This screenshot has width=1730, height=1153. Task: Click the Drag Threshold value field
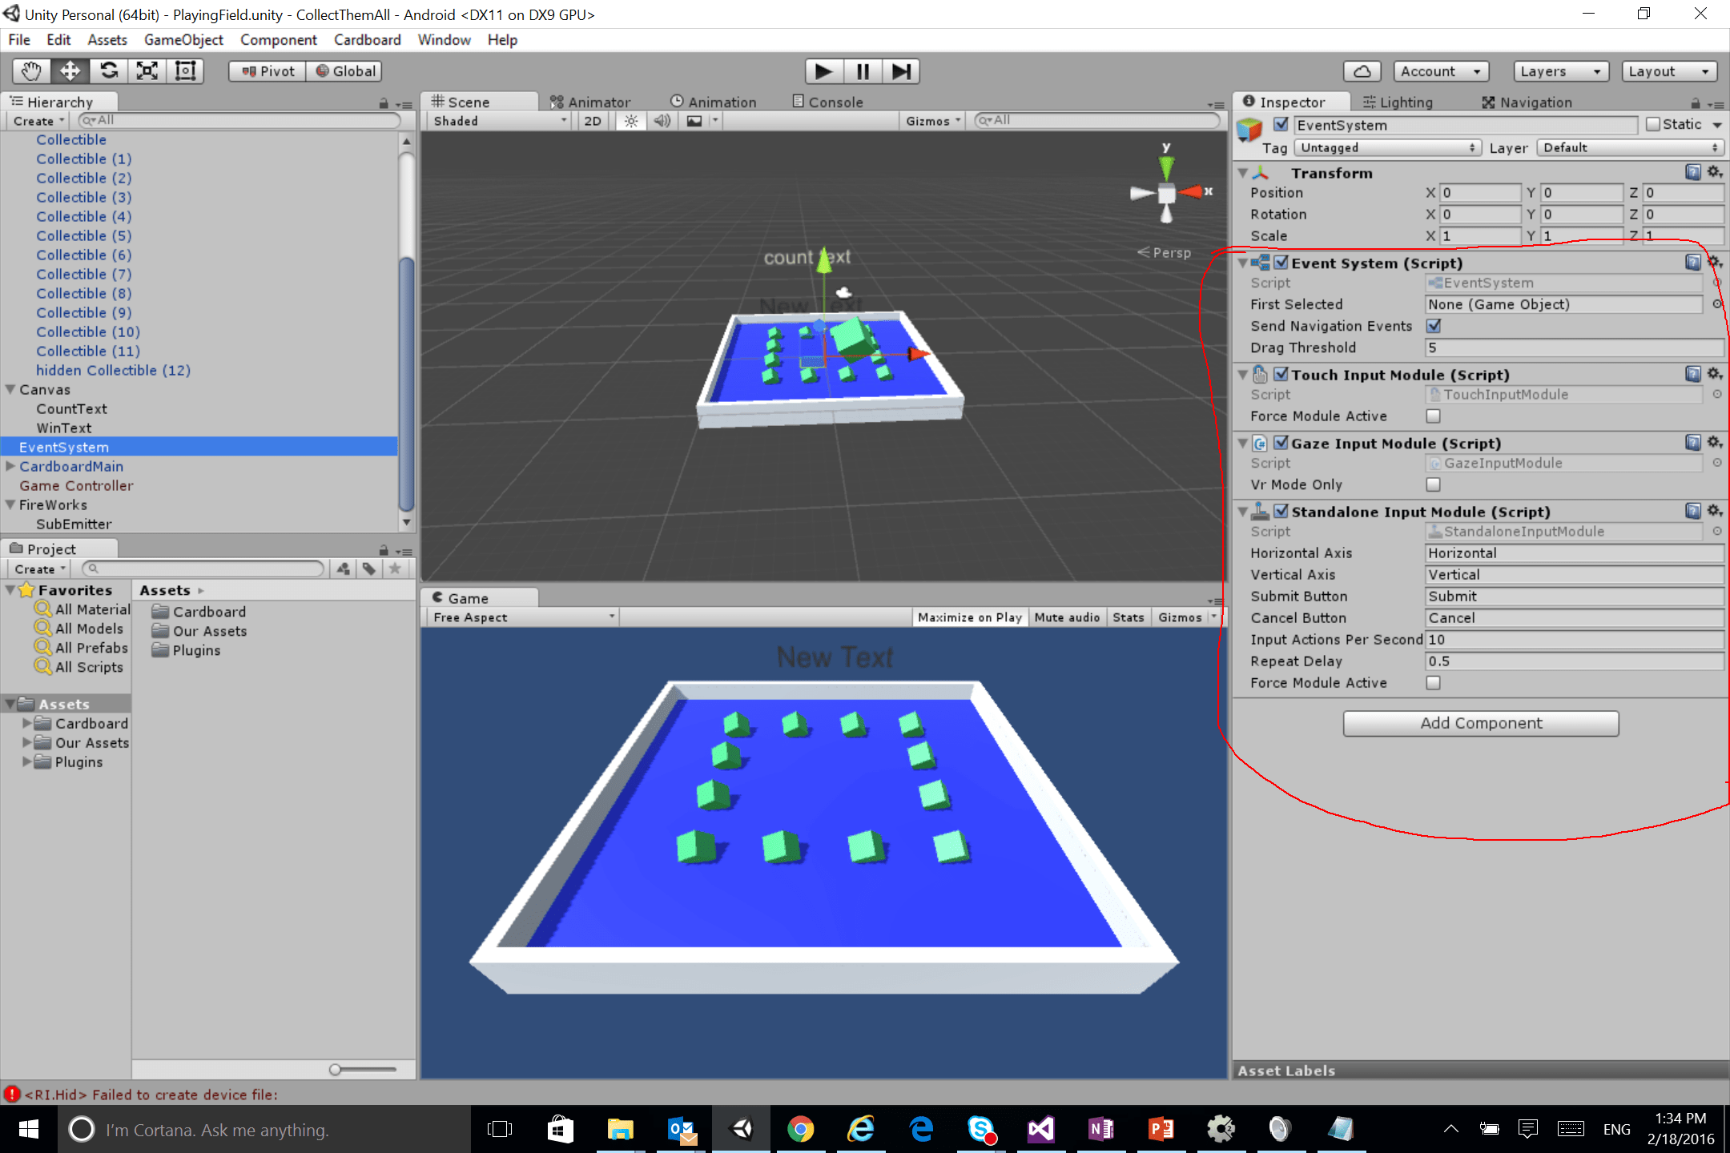(1573, 348)
